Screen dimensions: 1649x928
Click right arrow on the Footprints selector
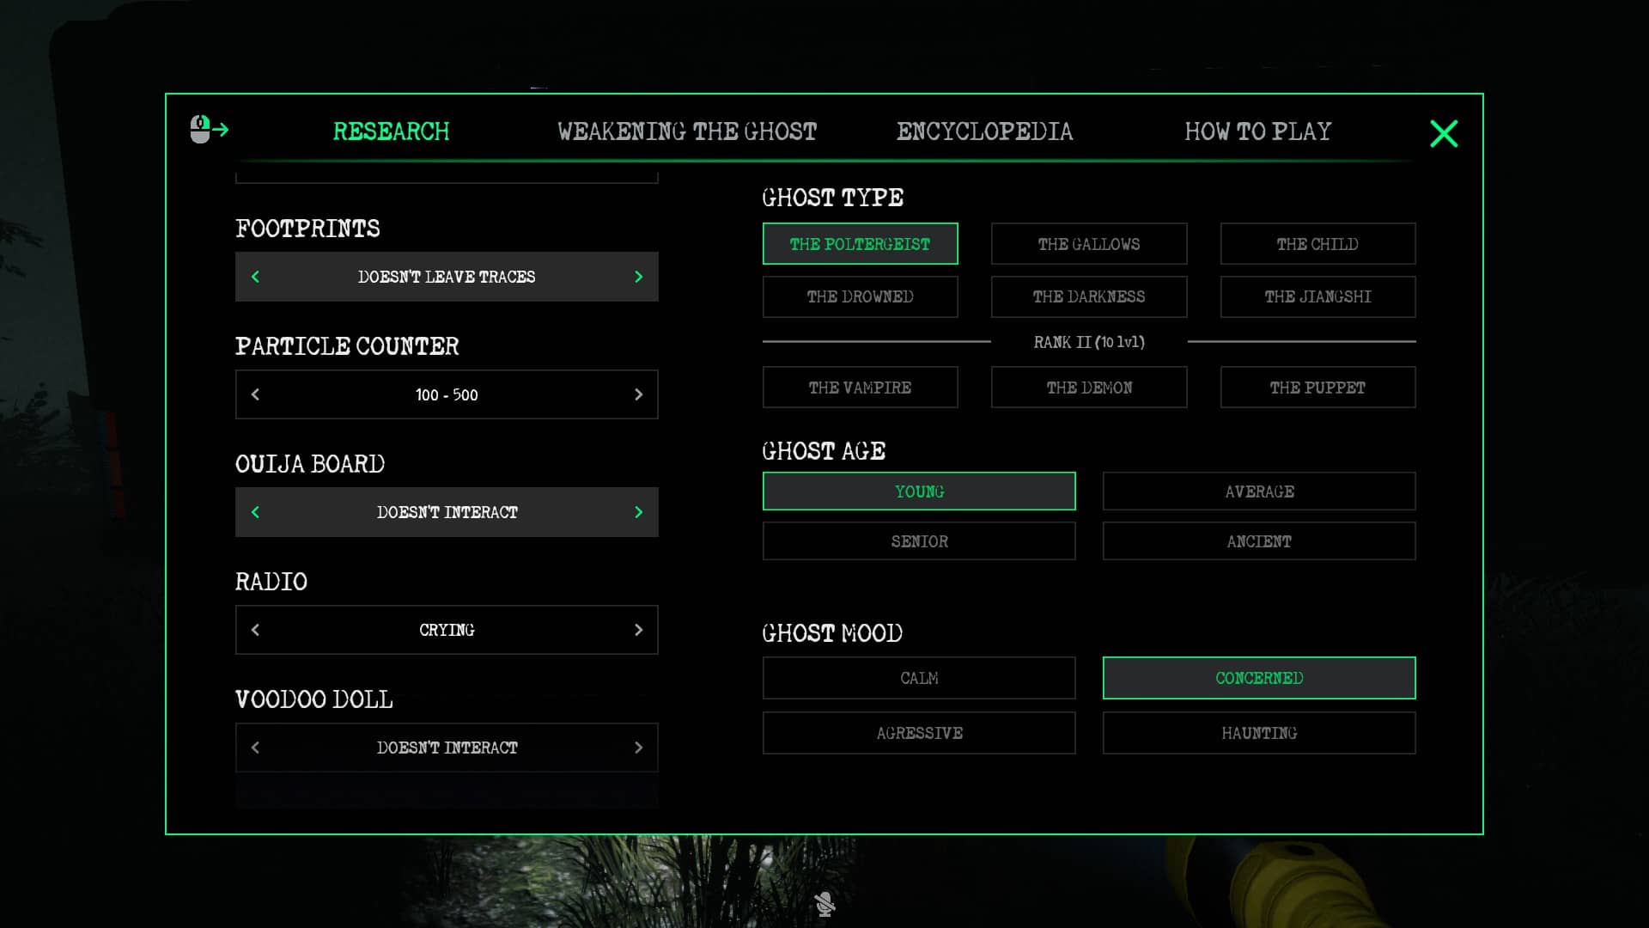click(x=638, y=277)
